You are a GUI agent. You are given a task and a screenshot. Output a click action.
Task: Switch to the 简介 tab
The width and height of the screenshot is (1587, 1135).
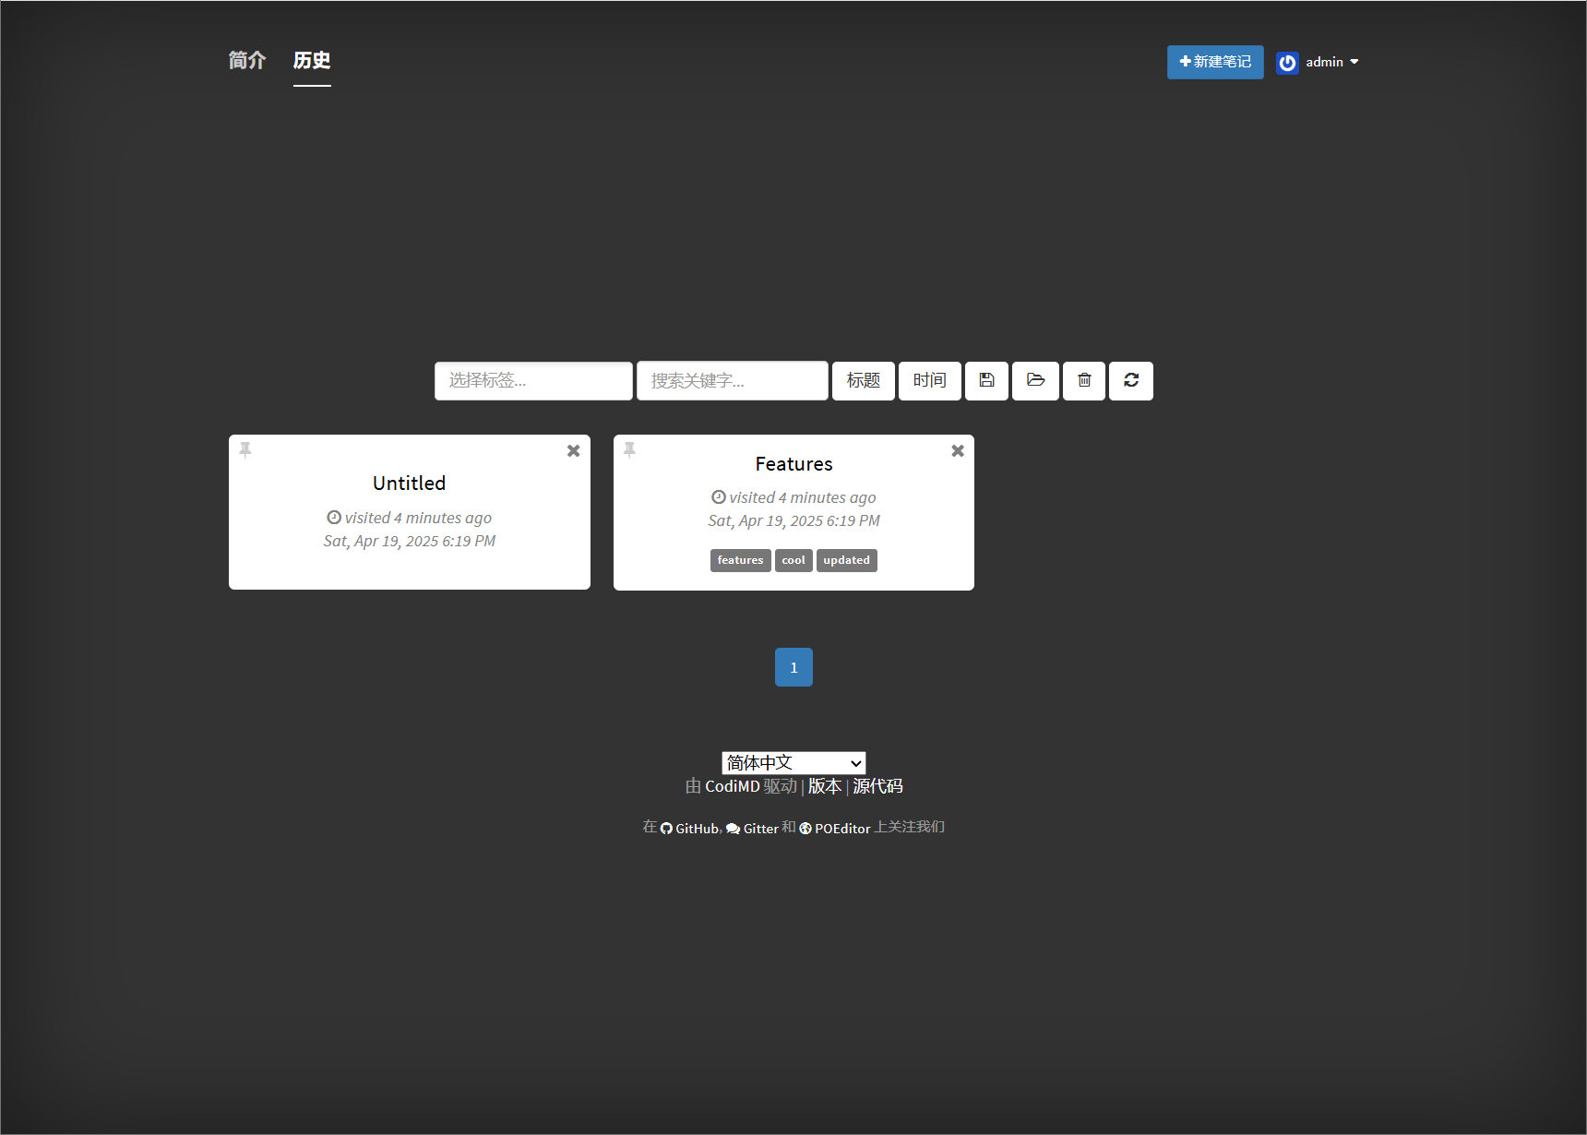coord(247,61)
